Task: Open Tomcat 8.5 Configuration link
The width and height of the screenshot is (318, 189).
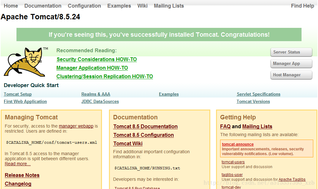Action: [143, 135]
